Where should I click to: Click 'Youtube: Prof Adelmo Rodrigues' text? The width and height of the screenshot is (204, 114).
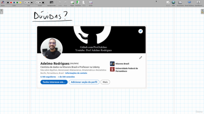pyautogui.click(x=93, y=50)
